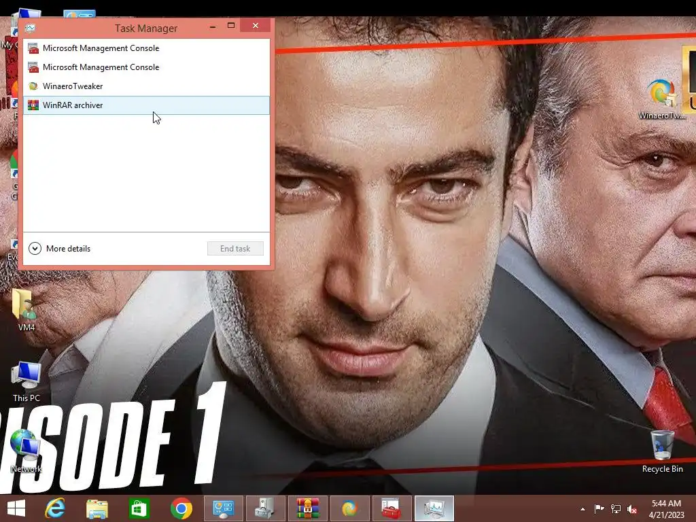Select WinaeroTweaker in Task Manager list

click(146, 86)
